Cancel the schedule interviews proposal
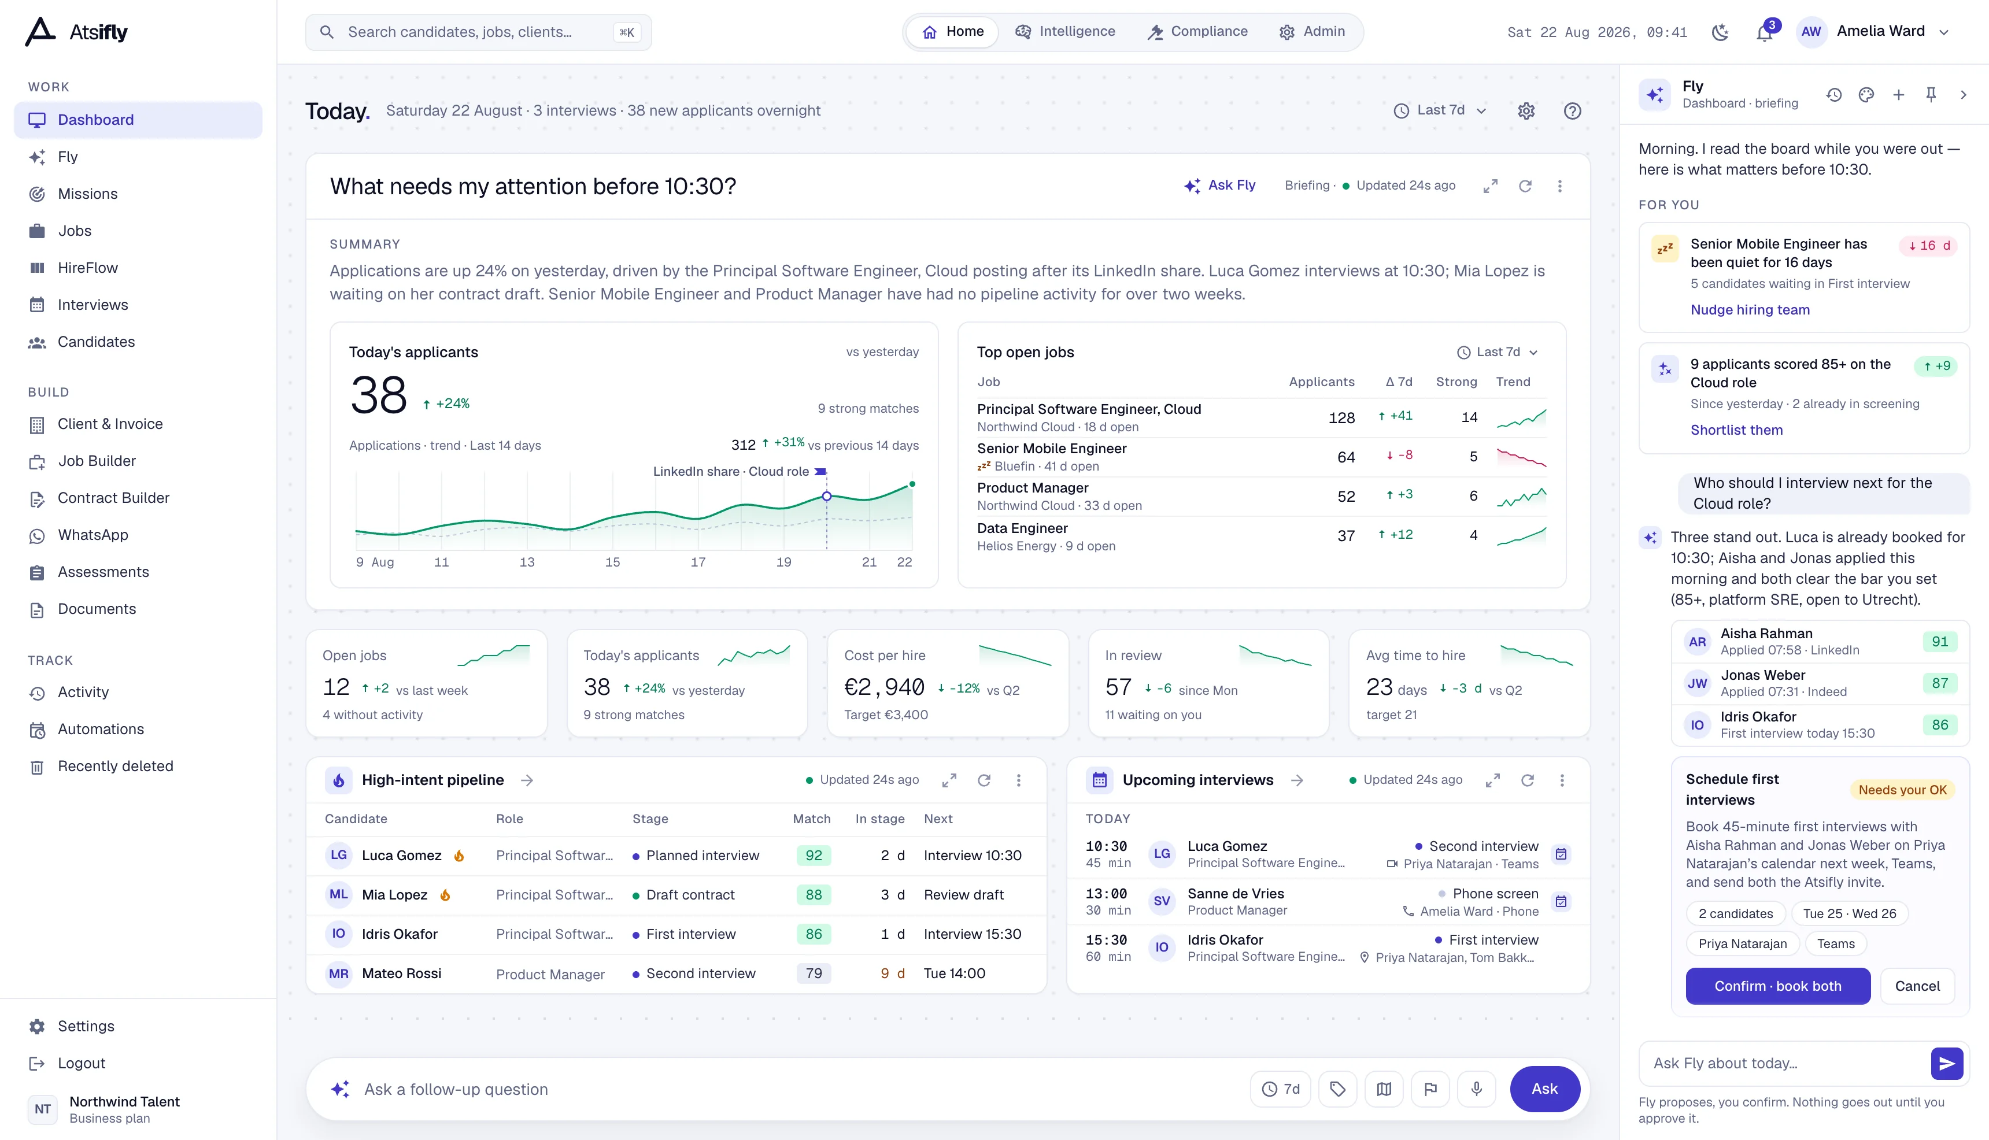This screenshot has width=1989, height=1140. point(1917,987)
